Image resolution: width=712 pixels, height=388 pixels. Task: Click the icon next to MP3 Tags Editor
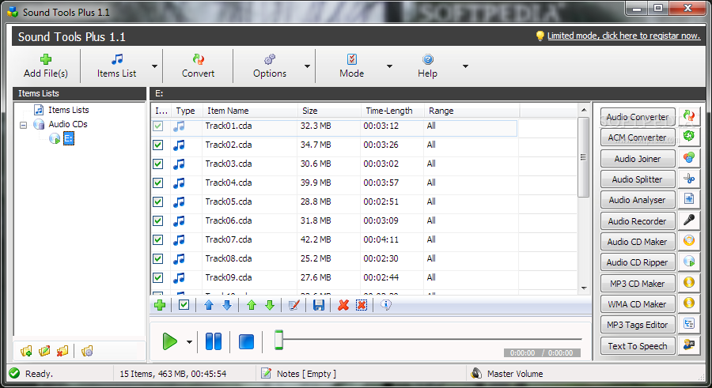(689, 324)
